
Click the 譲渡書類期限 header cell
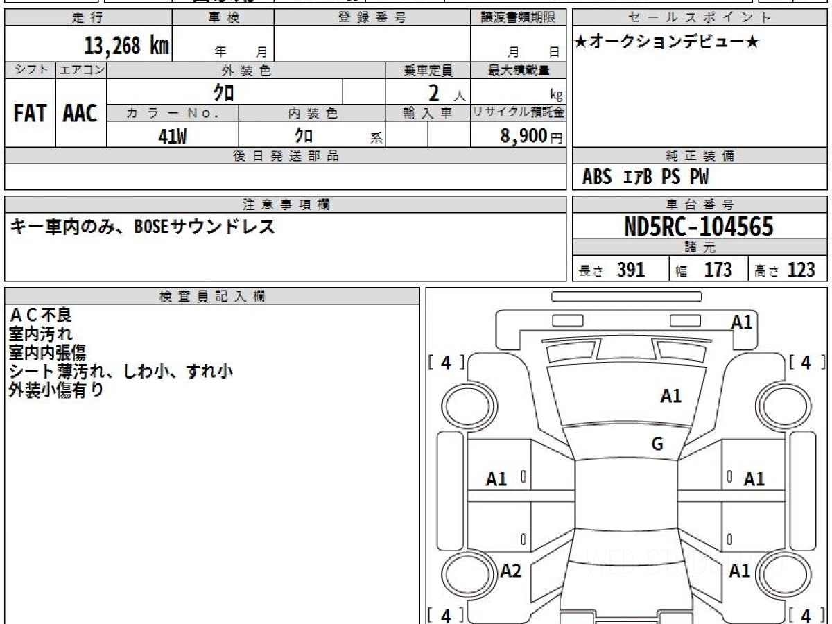(518, 18)
